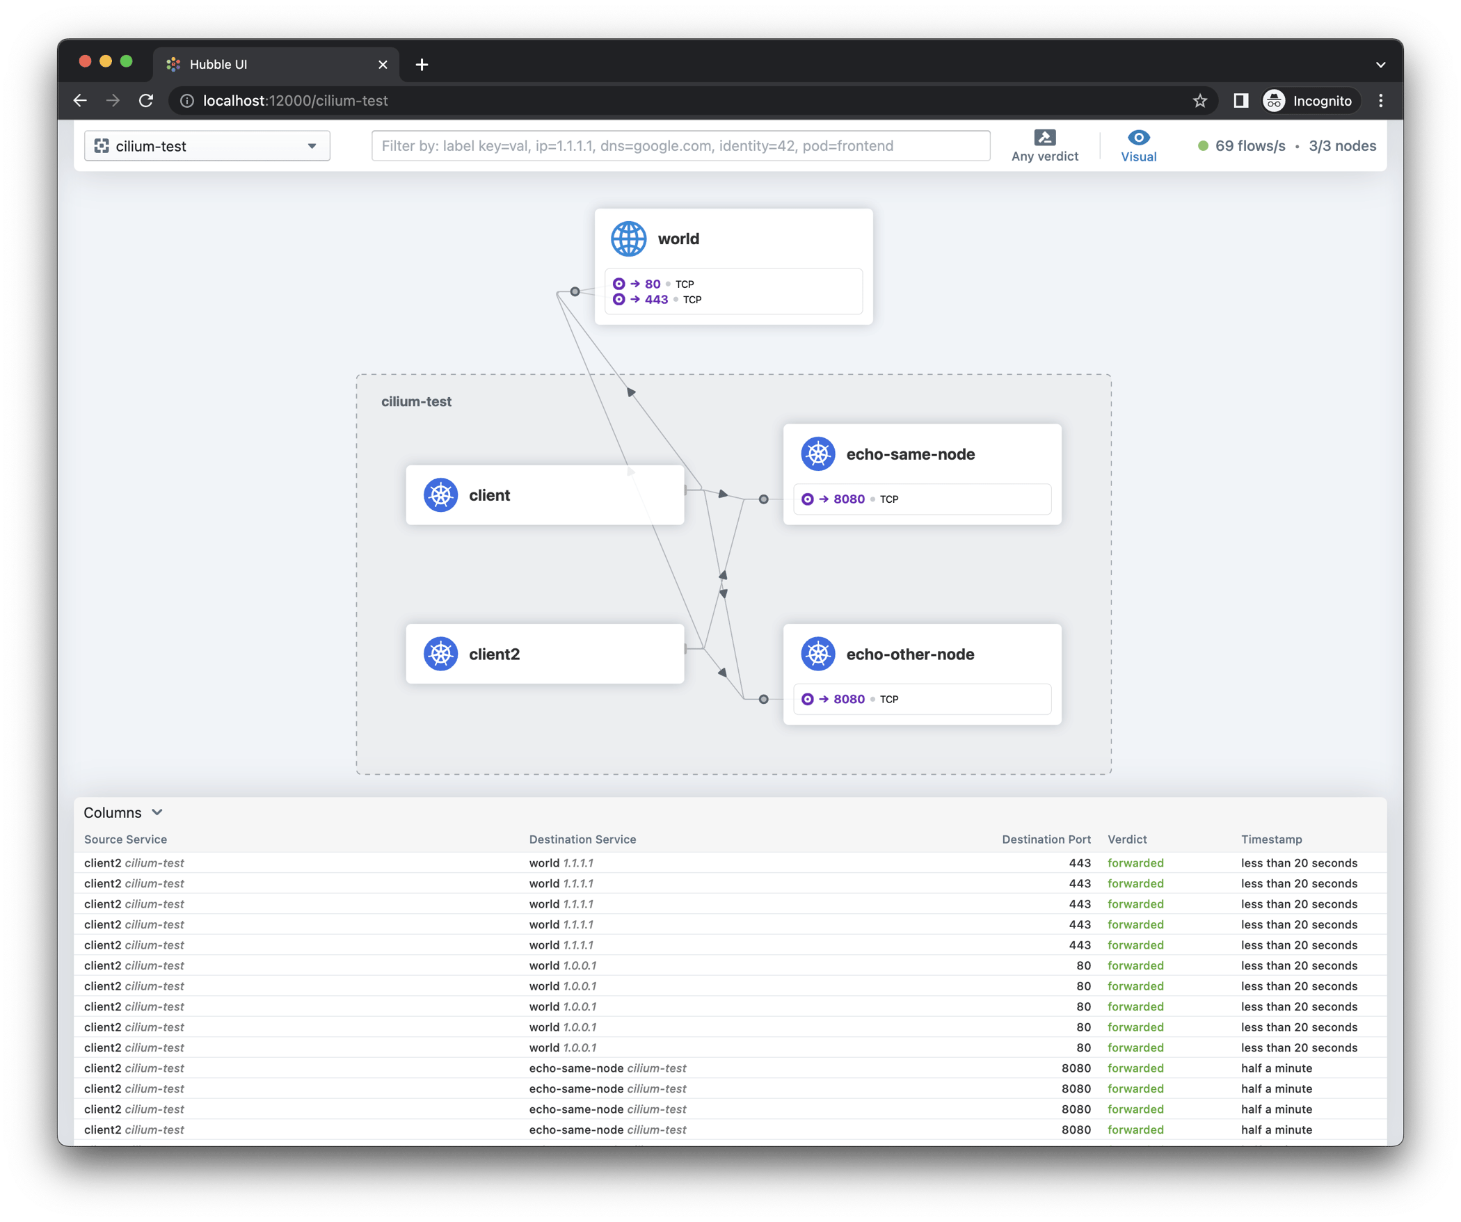
Task: Click the world globe icon
Action: pos(628,239)
